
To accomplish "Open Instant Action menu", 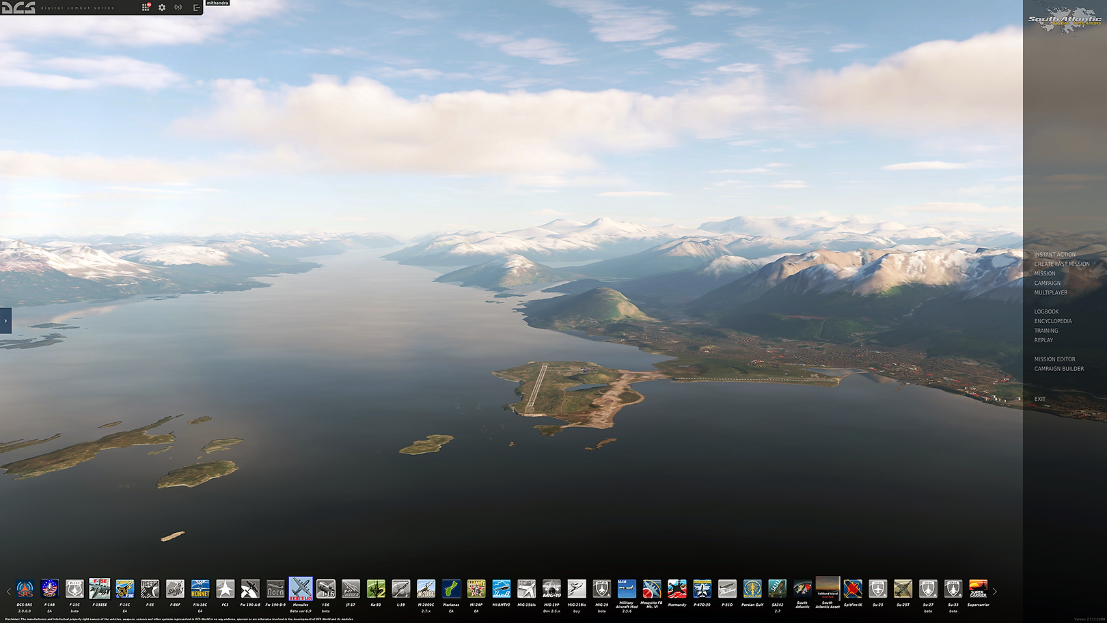I will 1054,255.
